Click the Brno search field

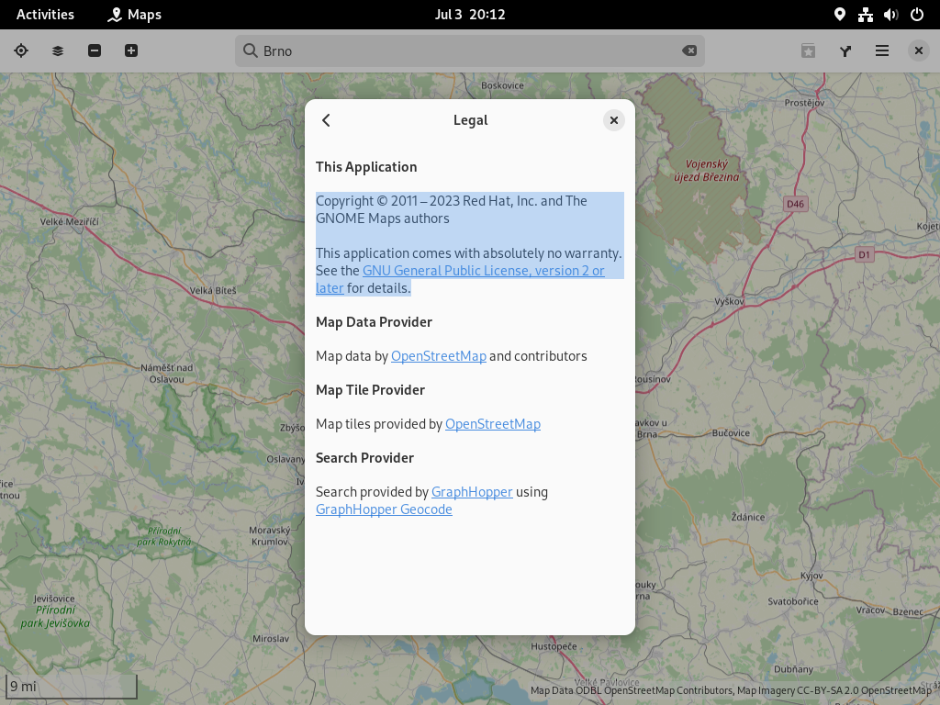(x=470, y=51)
